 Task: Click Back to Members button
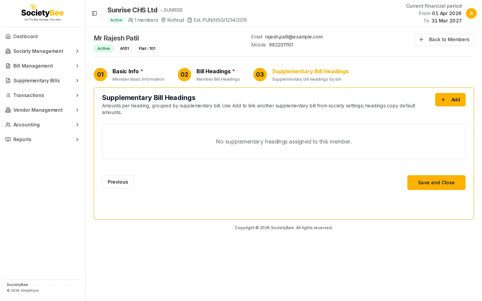click(444, 39)
